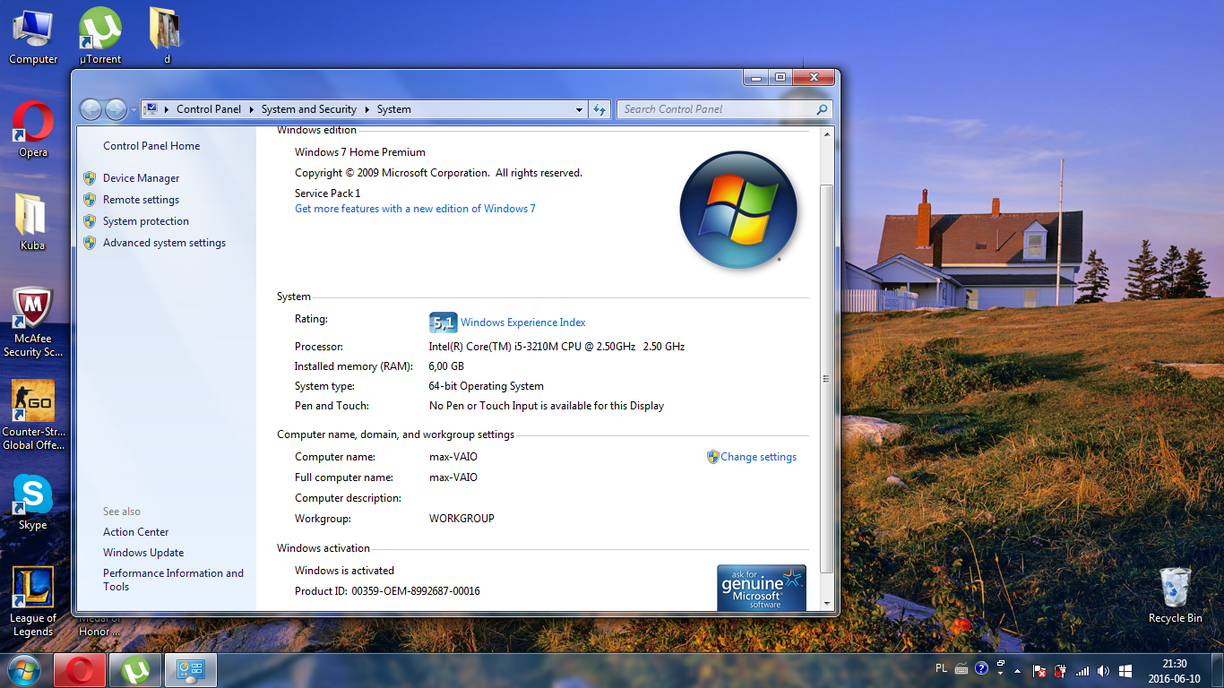1224x688 pixels.
Task: Click the window's vertical scrollbar down arrow
Action: (827, 604)
